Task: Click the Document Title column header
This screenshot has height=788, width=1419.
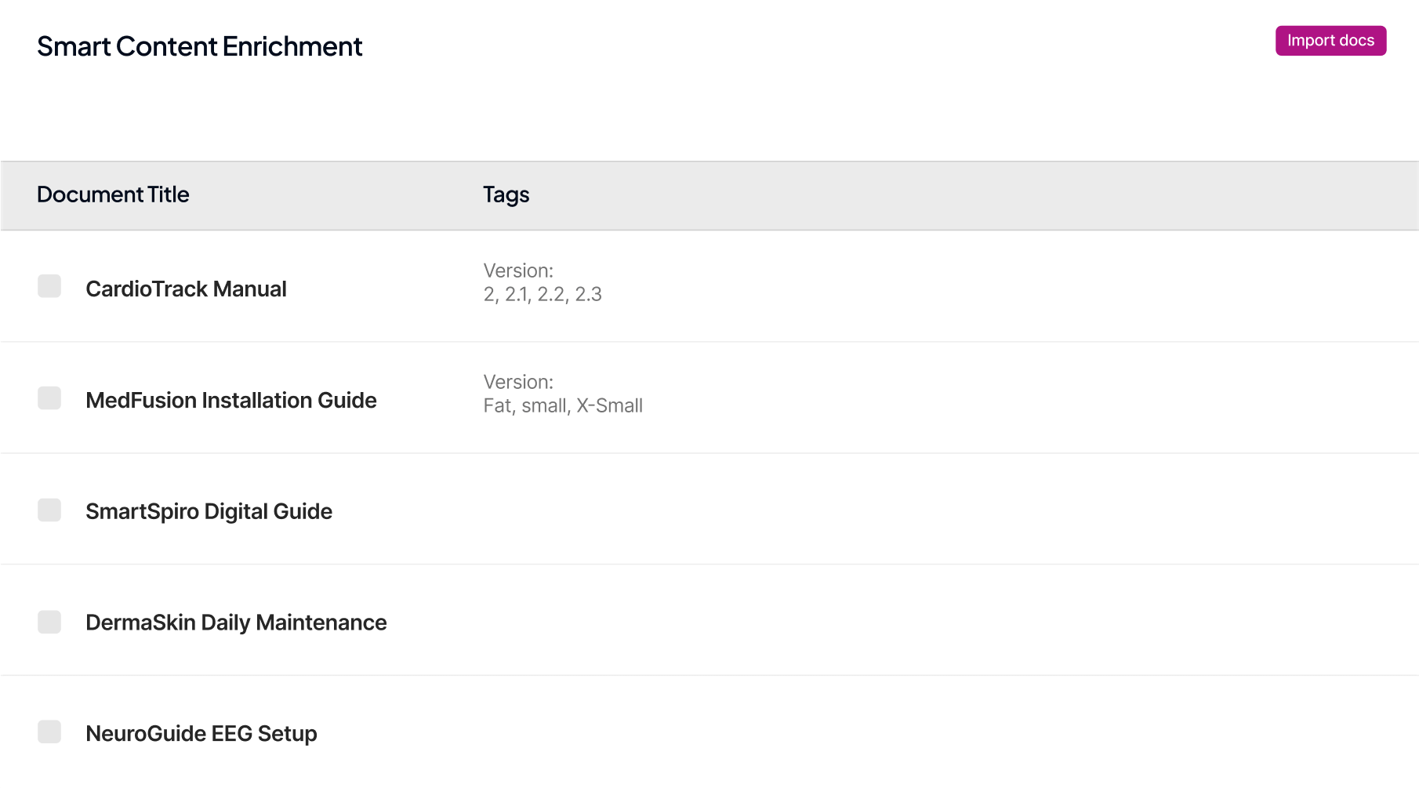Action: 113,195
